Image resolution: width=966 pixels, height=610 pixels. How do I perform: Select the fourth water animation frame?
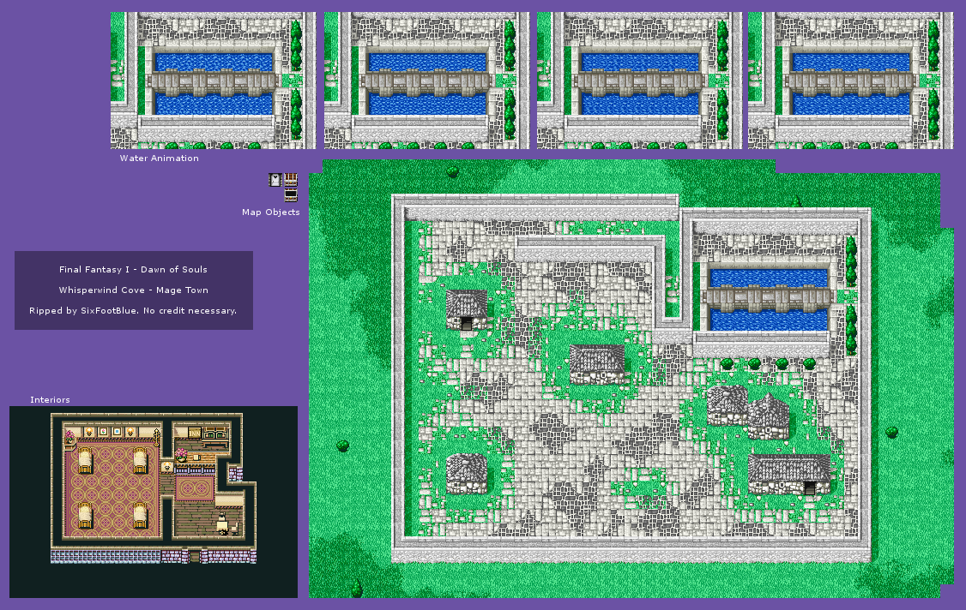(x=850, y=81)
